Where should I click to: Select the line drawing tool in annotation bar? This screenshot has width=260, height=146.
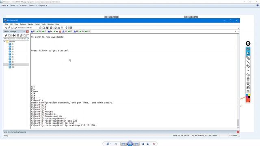pyautogui.click(x=248, y=62)
